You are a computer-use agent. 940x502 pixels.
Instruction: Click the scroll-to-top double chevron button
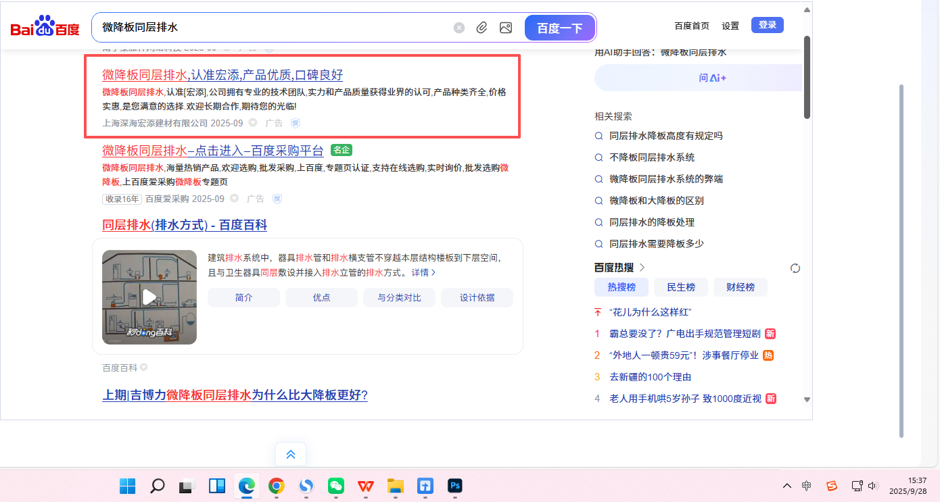291,455
